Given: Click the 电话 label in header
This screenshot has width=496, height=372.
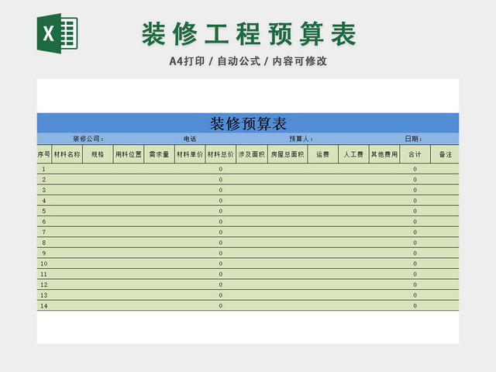Looking at the screenshot, I should 190,139.
